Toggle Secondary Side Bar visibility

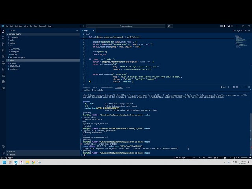[x=232, y=26]
